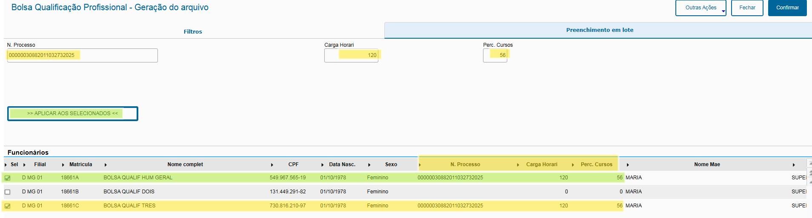Uncheck the checkbox for matricula 18661C

(7, 206)
